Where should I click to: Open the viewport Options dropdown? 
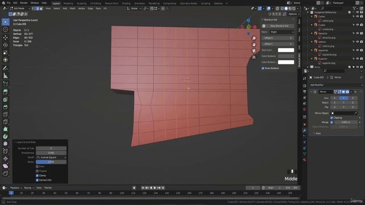[x=294, y=14]
